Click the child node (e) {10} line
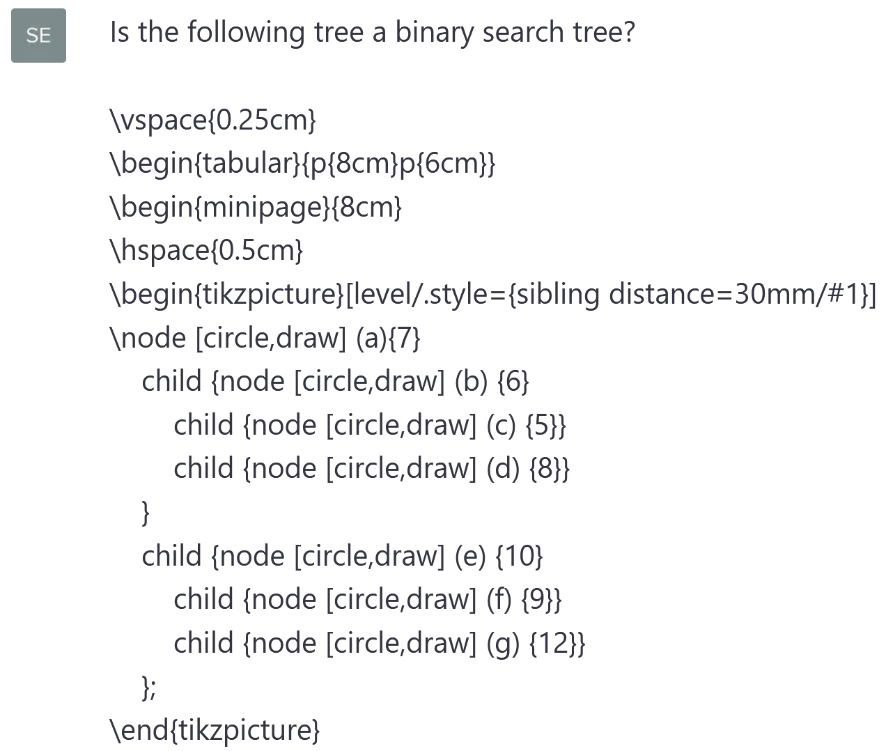886x751 pixels. pos(342,556)
